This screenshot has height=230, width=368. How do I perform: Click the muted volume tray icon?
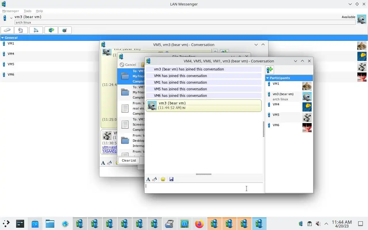coord(318,224)
